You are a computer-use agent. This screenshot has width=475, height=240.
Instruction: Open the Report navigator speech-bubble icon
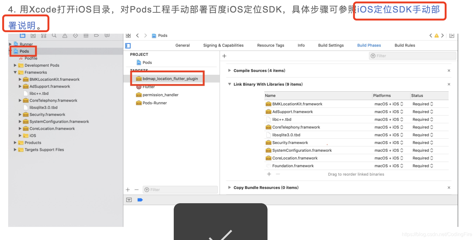pos(107,36)
